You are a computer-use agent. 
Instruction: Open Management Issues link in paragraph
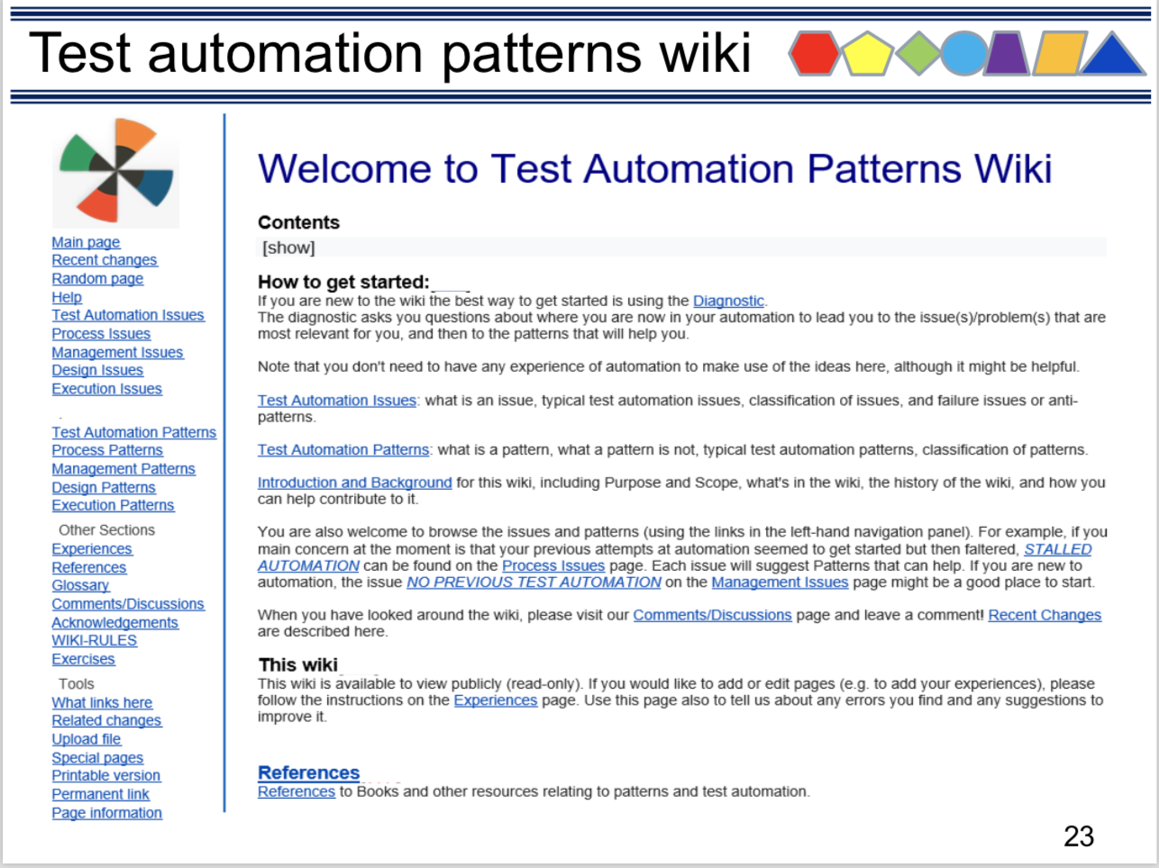point(780,583)
